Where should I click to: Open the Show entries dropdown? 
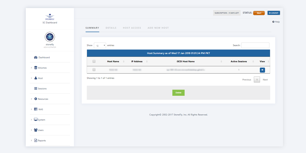(100, 46)
